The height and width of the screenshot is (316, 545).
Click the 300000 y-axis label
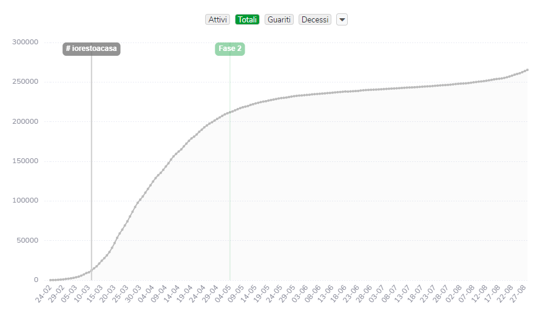(x=26, y=42)
